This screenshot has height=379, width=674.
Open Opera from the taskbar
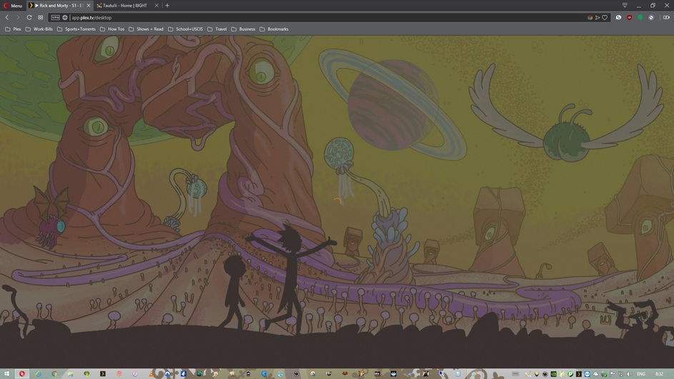(x=22, y=374)
